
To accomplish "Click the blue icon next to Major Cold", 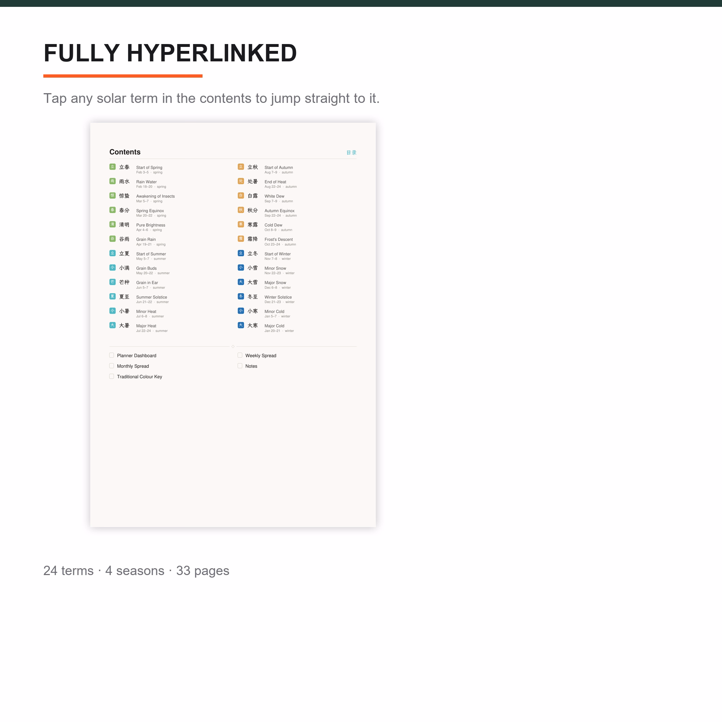I will point(241,325).
